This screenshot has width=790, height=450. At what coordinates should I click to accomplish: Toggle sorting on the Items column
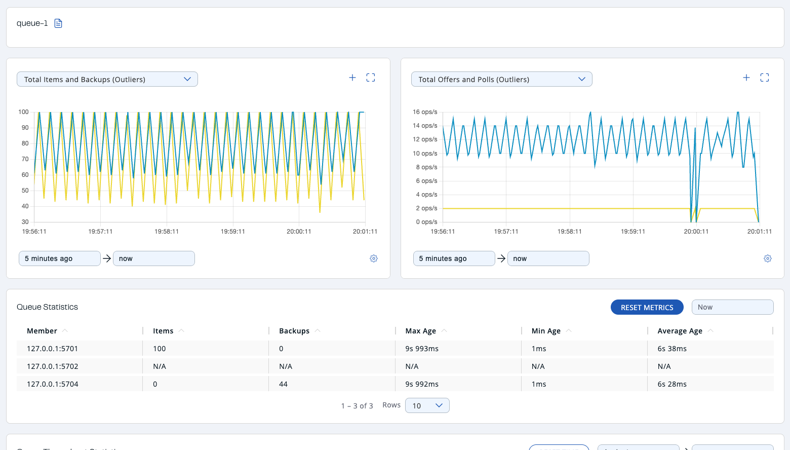[x=182, y=330]
